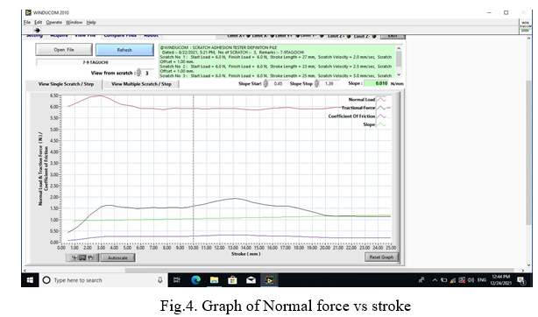Viewport: 538px width, 317px height.
Task: Click the WINDUCOM app icon in title bar
Action: (28, 12)
